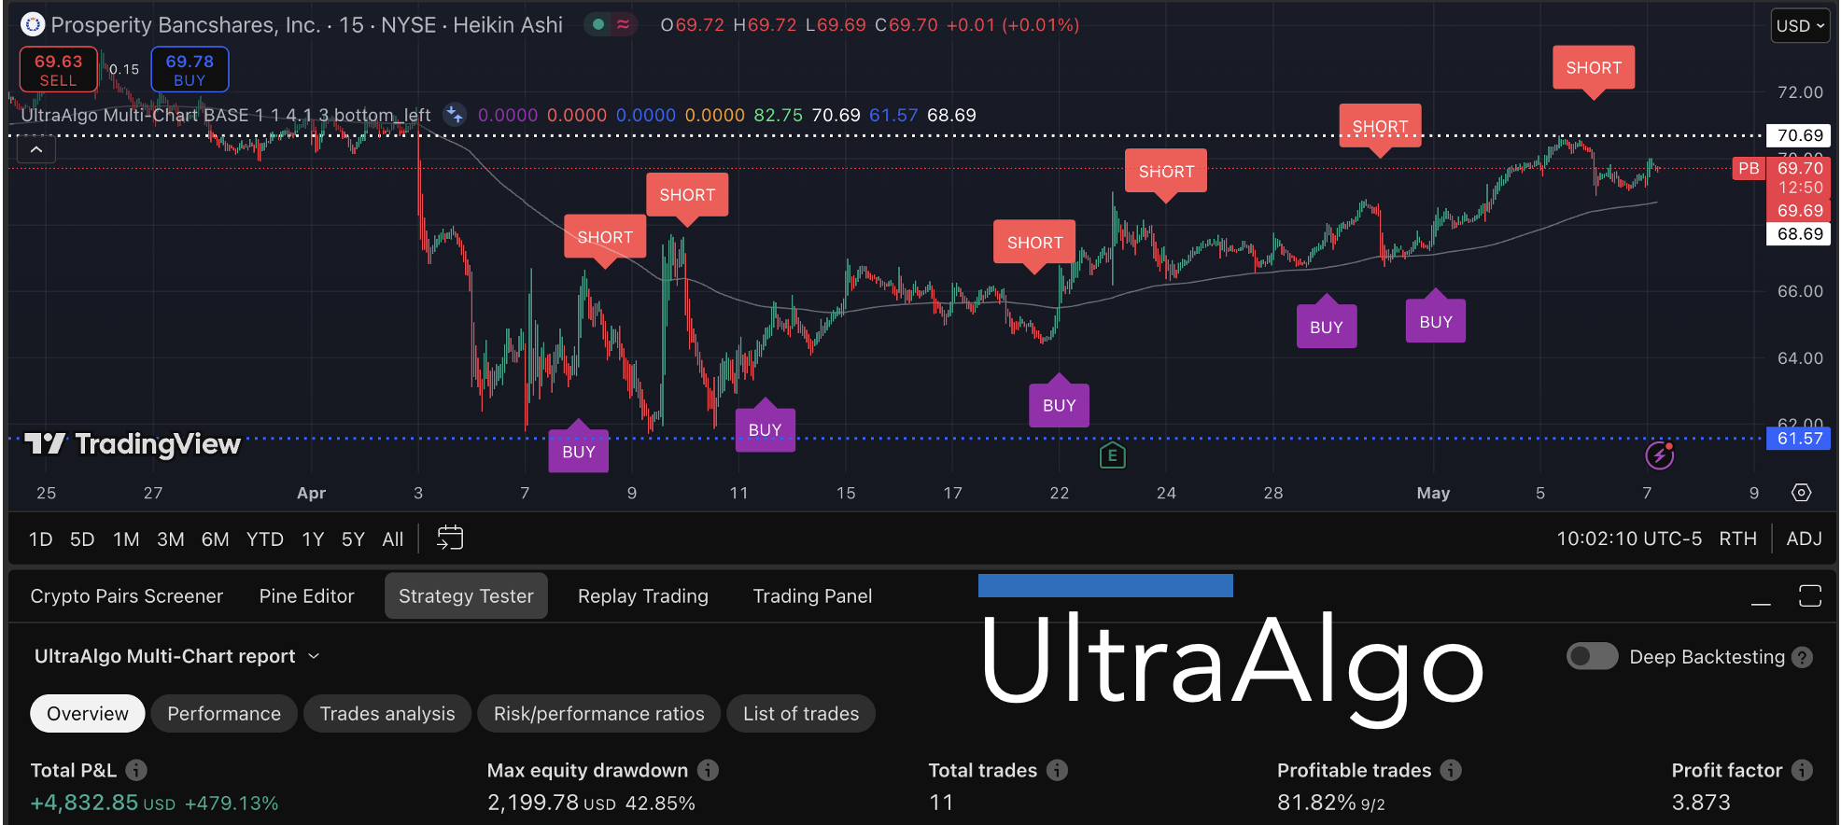The width and height of the screenshot is (1841, 825).
Task: Open the Trading Panel tab
Action: point(812,596)
